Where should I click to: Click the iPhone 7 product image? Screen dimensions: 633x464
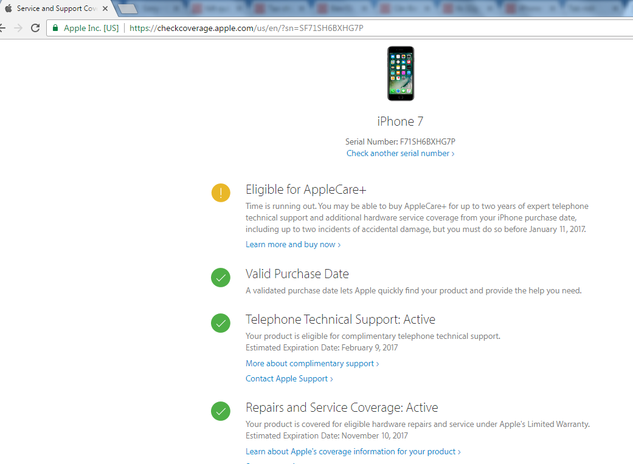401,73
